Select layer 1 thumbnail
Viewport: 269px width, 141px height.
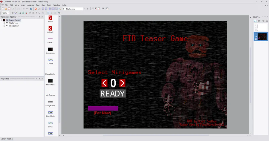tap(262, 36)
